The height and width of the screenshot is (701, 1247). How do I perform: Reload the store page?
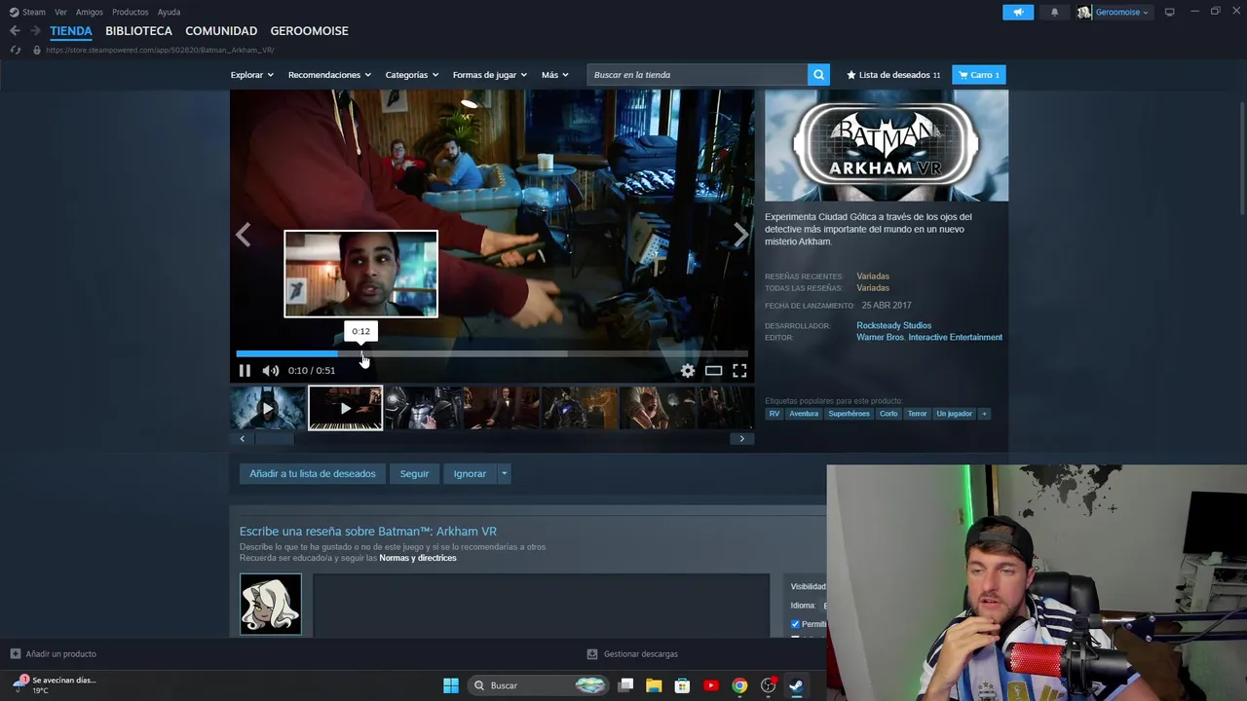coord(15,50)
